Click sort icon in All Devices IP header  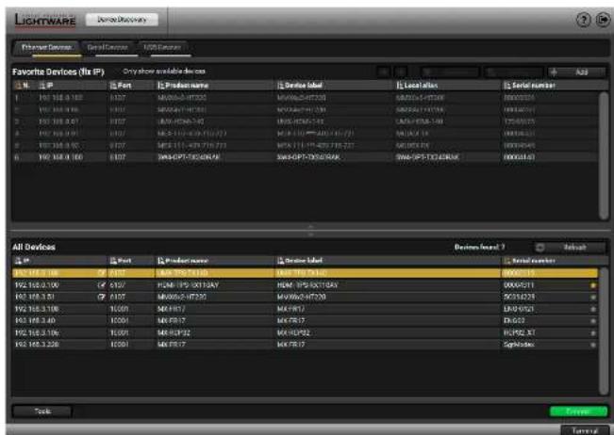click(18, 261)
